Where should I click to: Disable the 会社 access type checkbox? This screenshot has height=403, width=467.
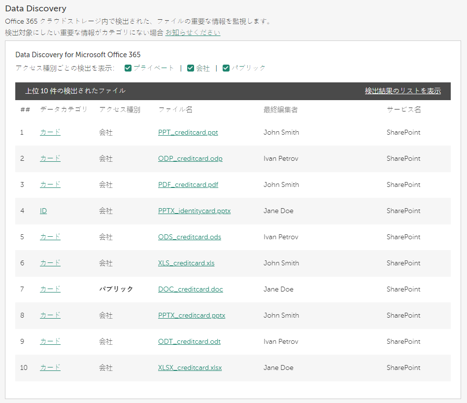click(x=190, y=68)
